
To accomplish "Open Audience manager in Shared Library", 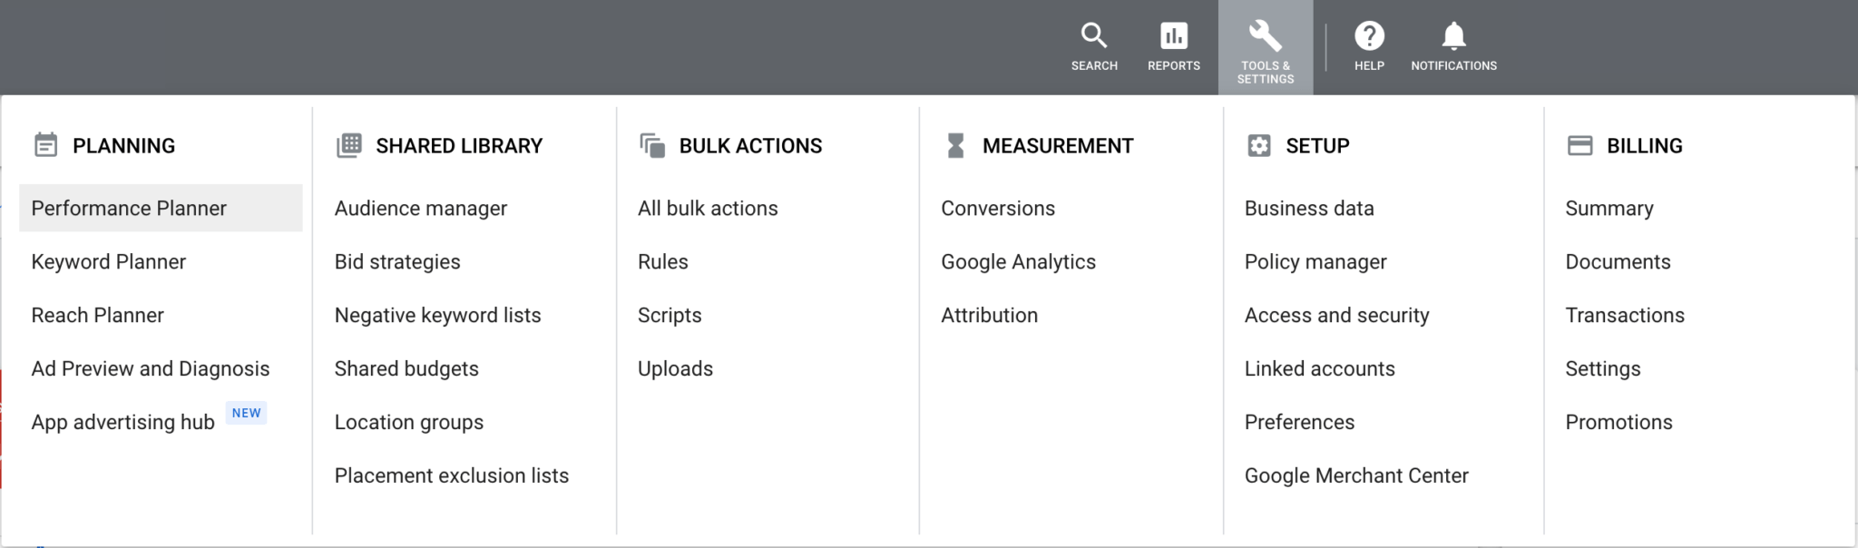I will click(x=420, y=208).
